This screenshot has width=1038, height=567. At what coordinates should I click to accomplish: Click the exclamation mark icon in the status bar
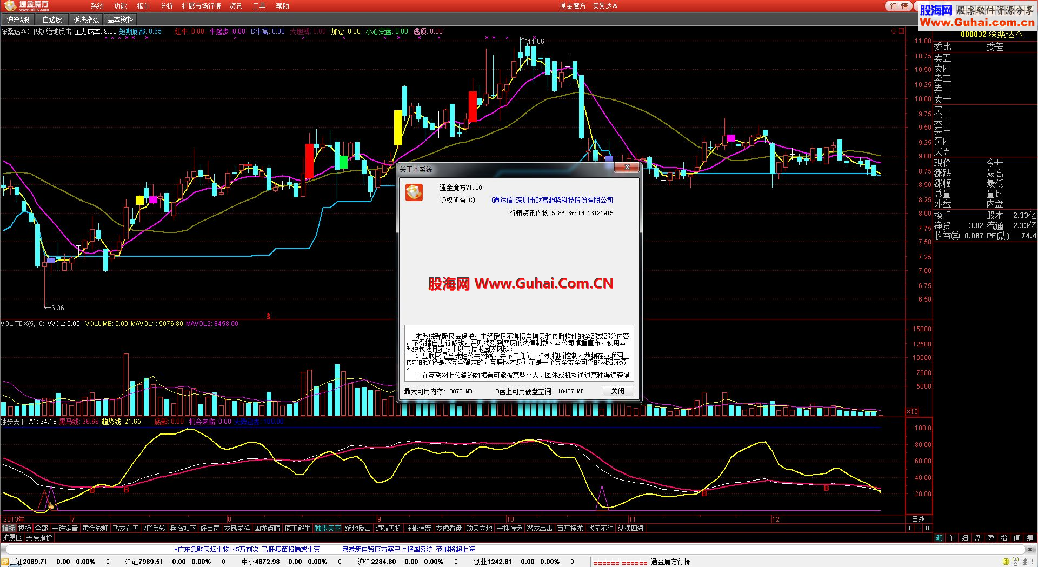click(1032, 562)
